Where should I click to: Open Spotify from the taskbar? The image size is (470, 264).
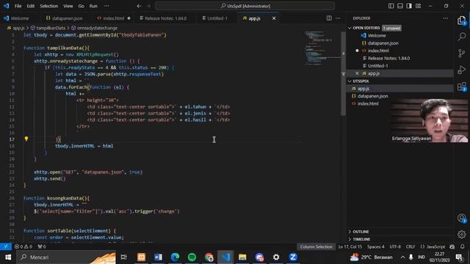click(x=192, y=257)
